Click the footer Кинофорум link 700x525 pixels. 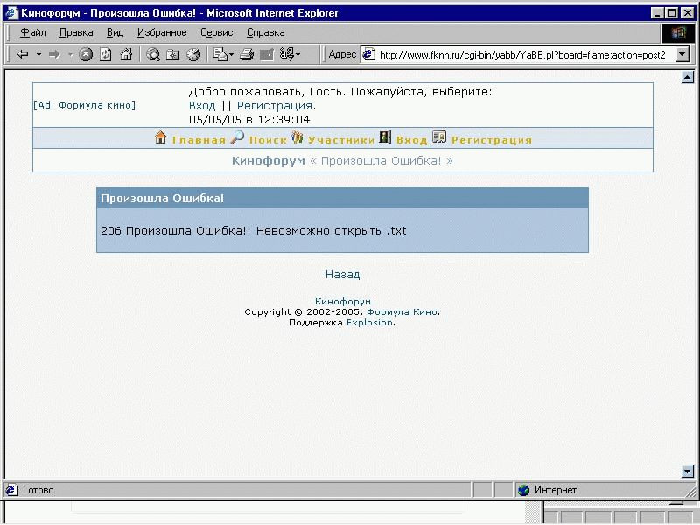(343, 302)
